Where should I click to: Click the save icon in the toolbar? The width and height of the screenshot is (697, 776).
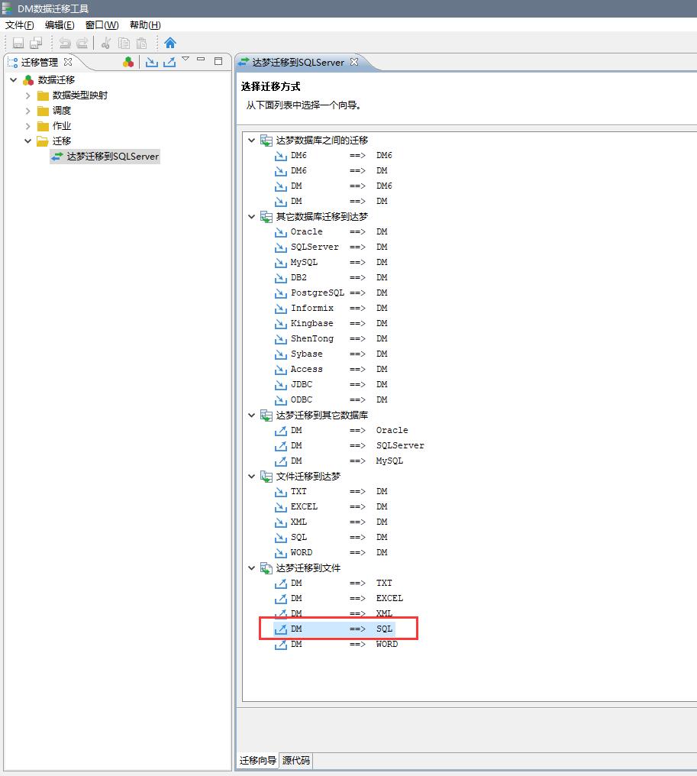[x=18, y=43]
